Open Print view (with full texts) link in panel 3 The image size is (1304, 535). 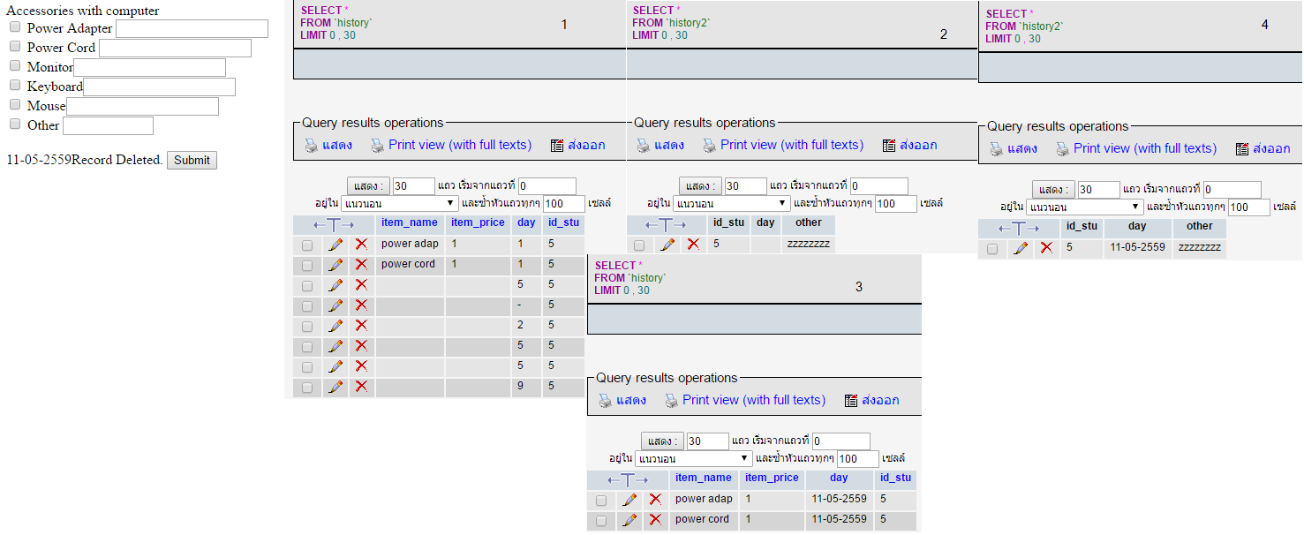coord(754,400)
